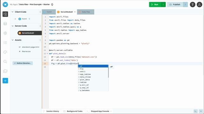204x114 pixels.
Task: Open Client Code options menu dots
Action: 40,12
